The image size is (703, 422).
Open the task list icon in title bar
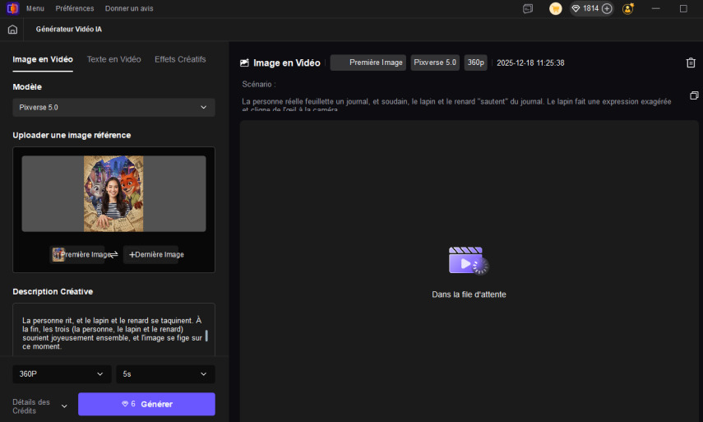click(528, 8)
